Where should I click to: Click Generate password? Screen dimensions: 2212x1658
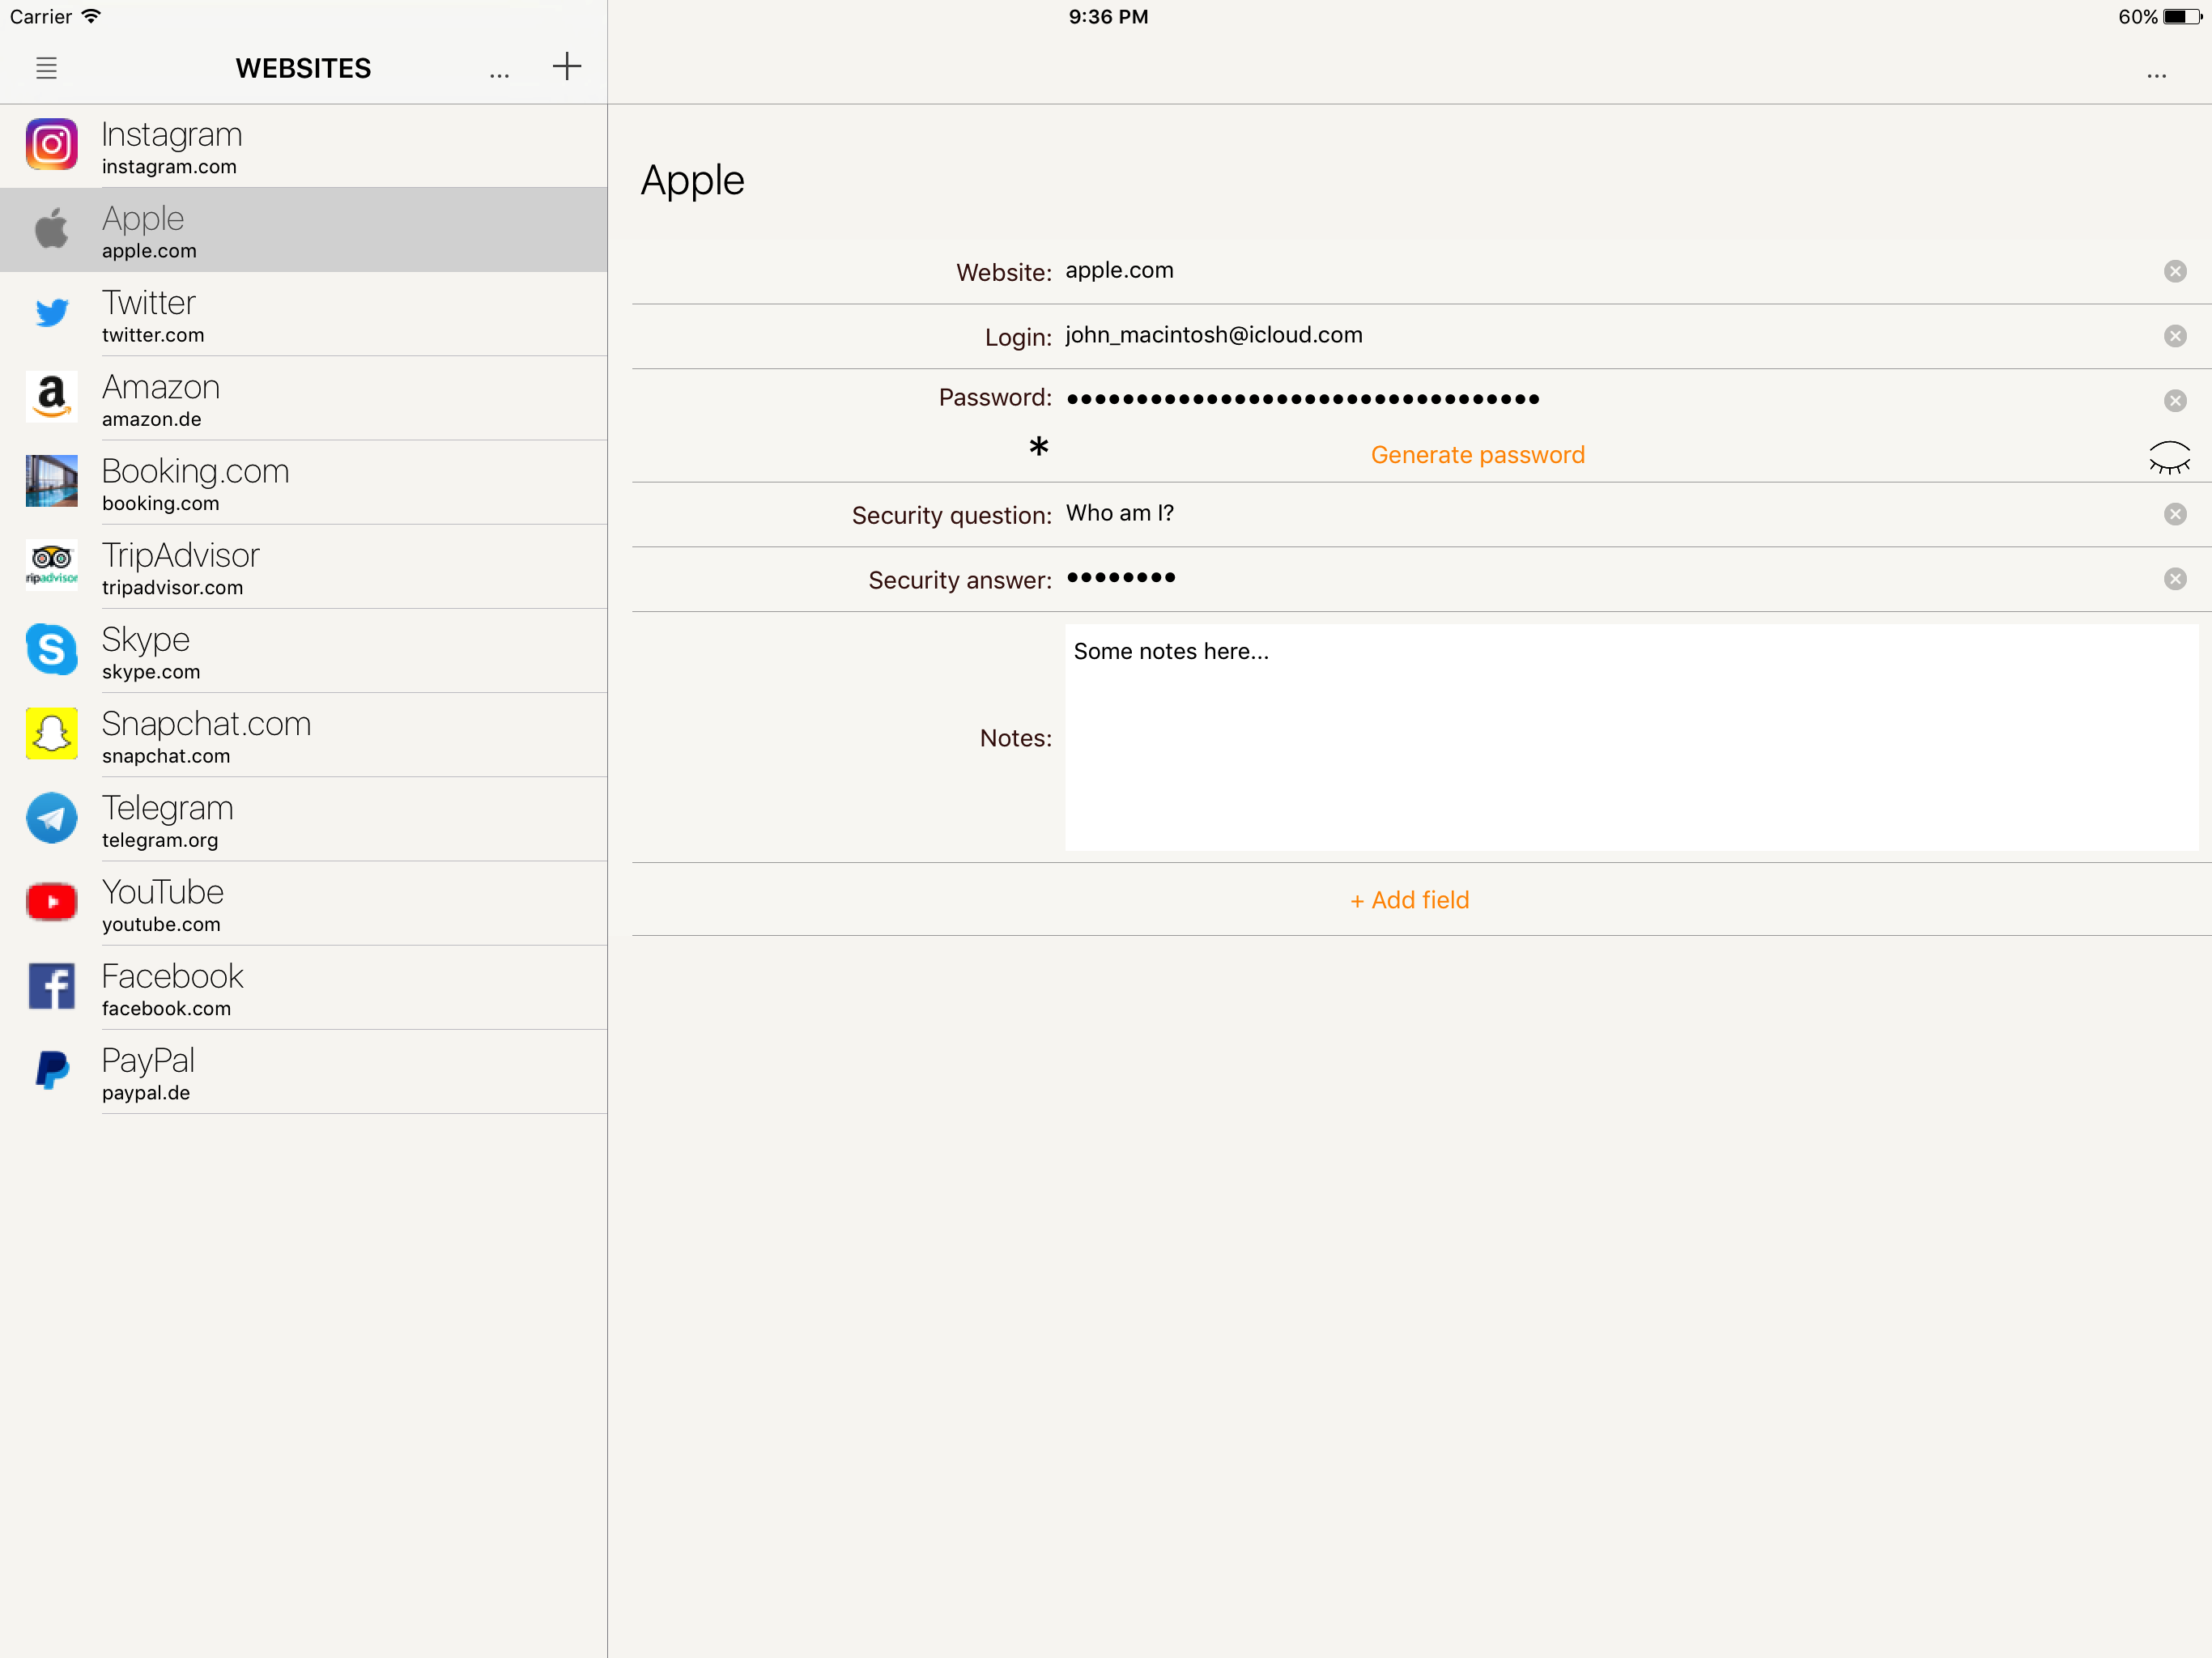click(1477, 455)
